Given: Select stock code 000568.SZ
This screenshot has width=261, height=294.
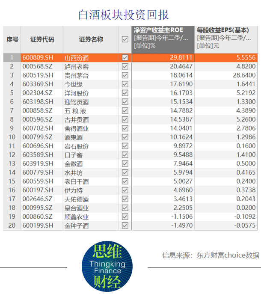Looking at the screenshot, I should tap(38, 66).
